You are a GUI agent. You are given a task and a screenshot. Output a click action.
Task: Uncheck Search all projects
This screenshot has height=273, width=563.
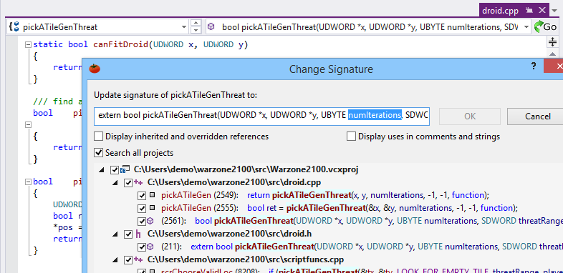click(x=98, y=153)
